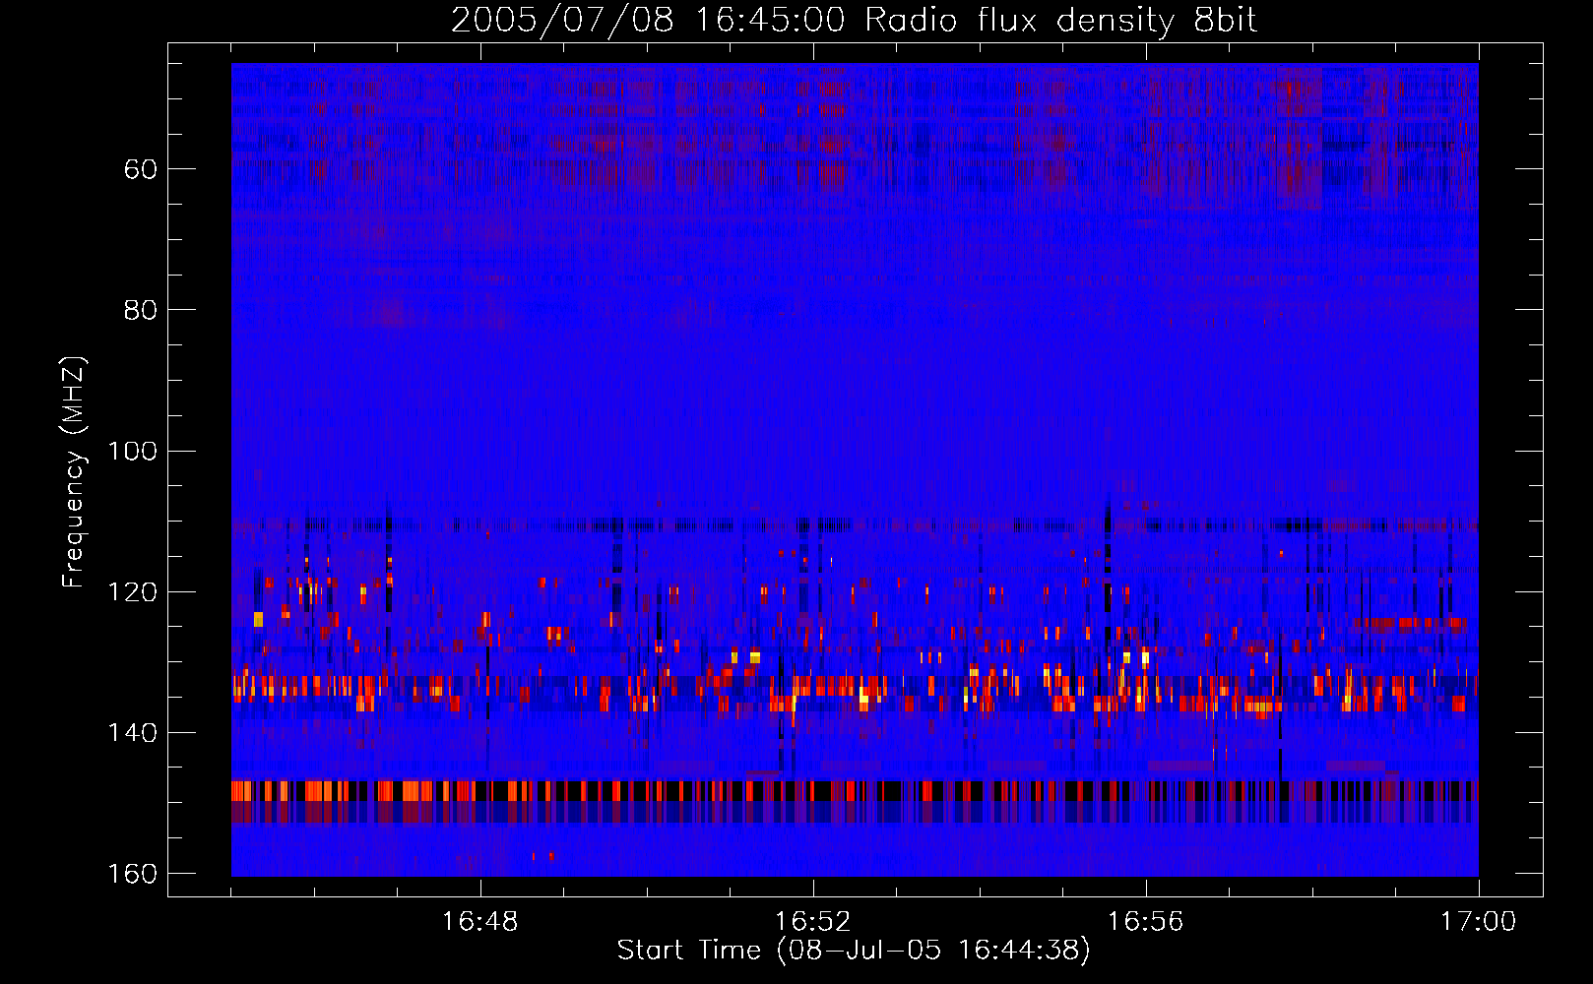Click the 80 frequency tick label
The height and width of the screenshot is (984, 1593).
pos(142,310)
